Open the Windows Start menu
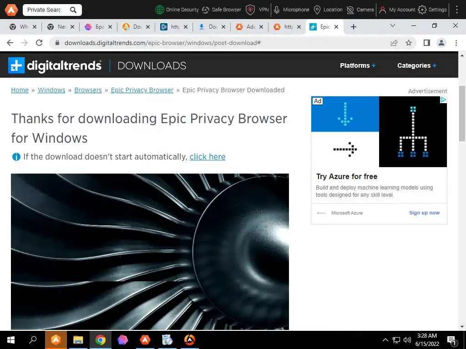Screen dimensions: 466x349 (11, 340)
